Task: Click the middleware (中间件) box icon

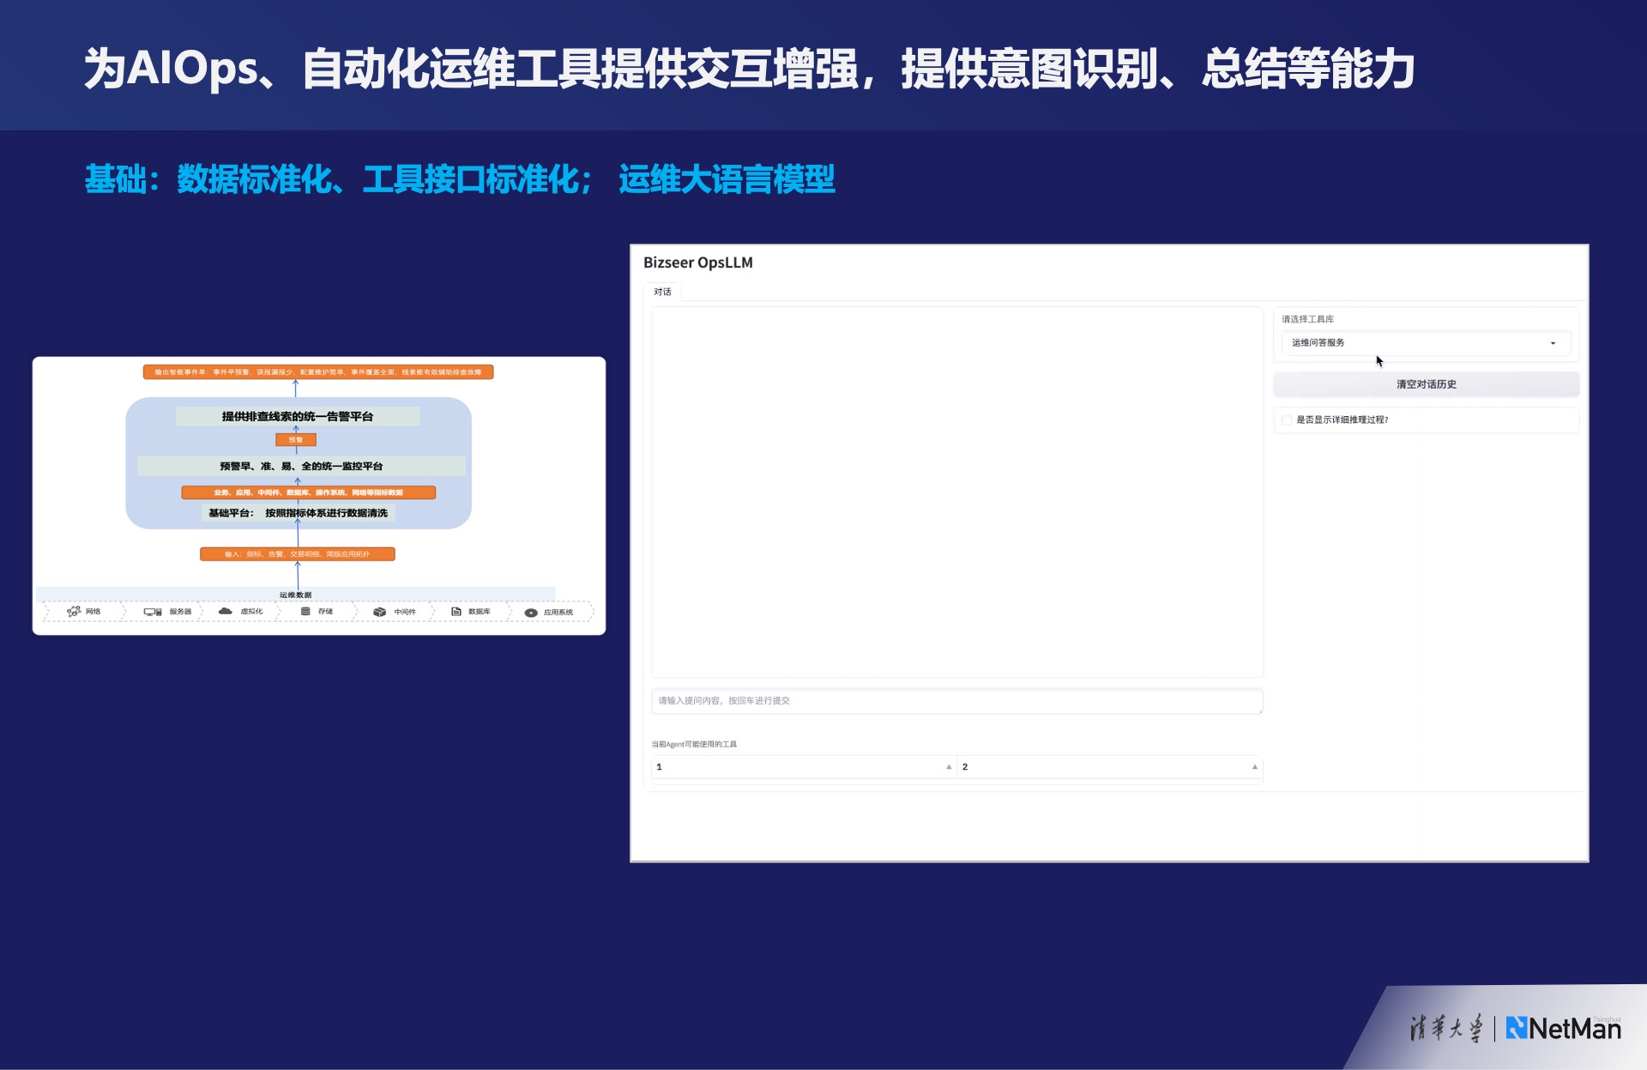Action: 379,612
